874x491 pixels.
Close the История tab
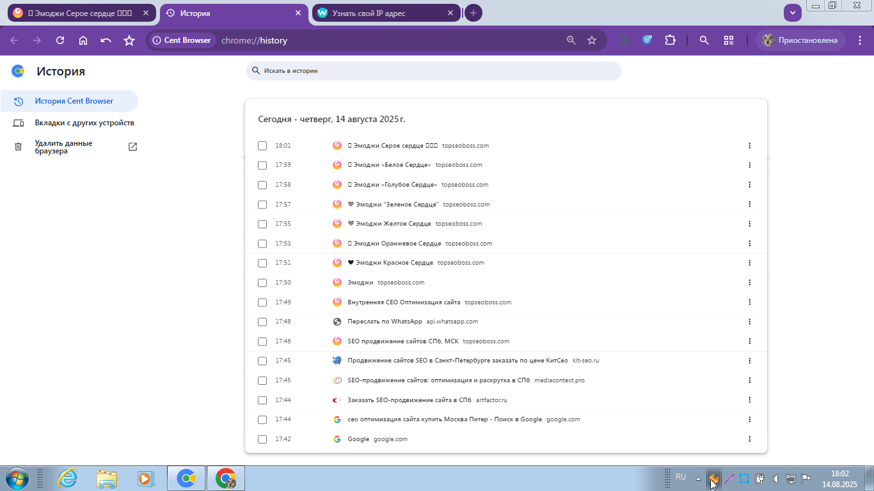click(x=298, y=13)
